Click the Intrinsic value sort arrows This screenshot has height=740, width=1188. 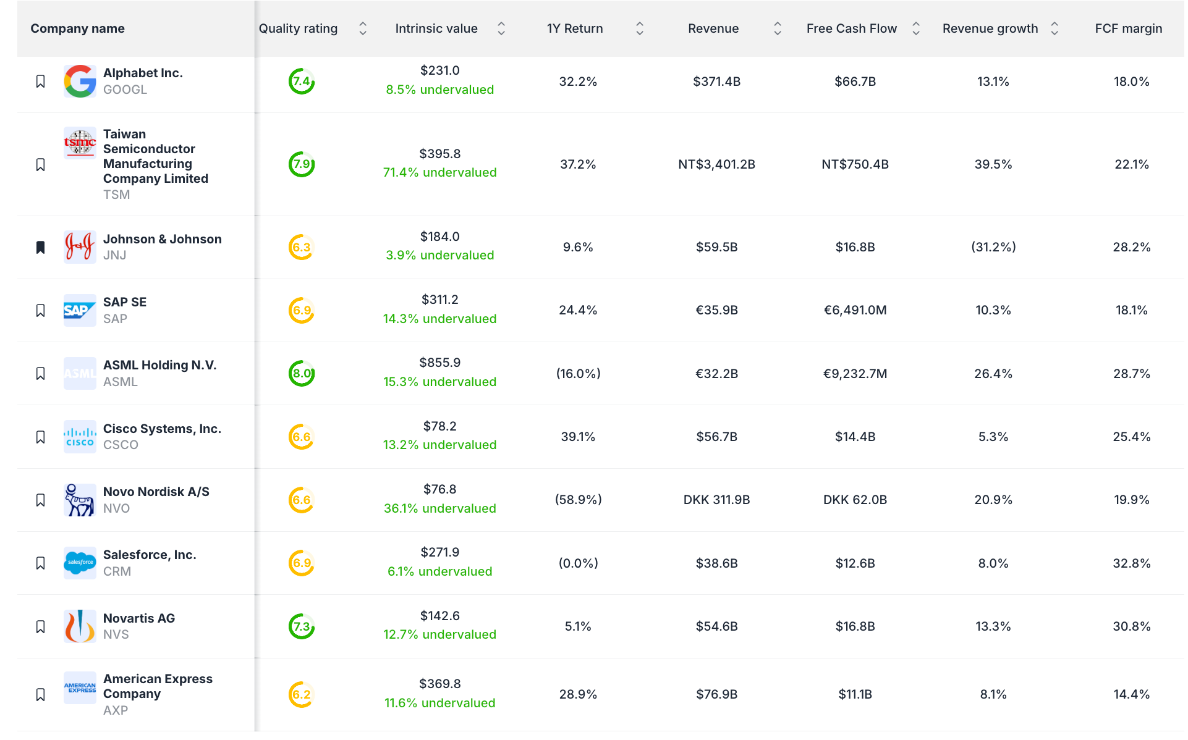click(501, 28)
